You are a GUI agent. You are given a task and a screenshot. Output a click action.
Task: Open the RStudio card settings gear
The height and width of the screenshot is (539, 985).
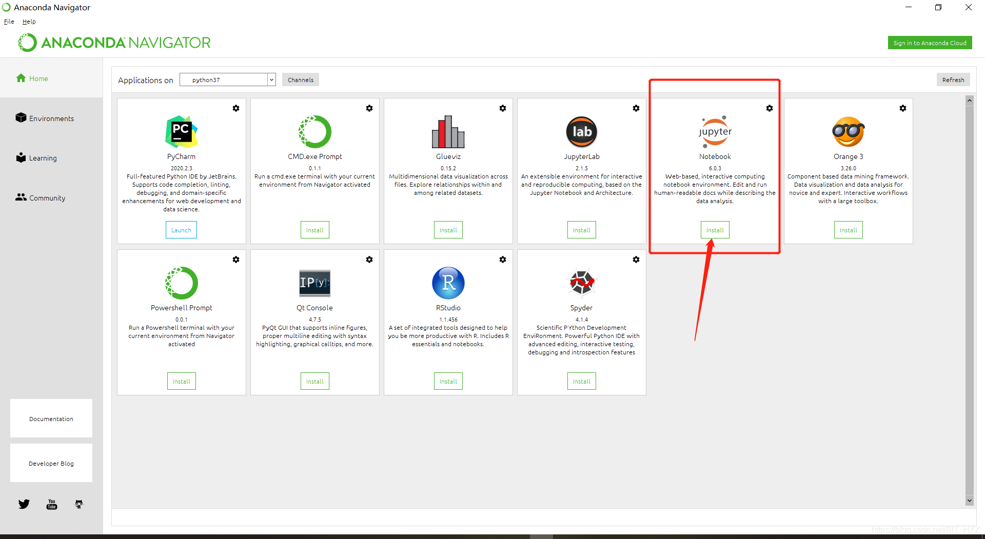(x=503, y=259)
